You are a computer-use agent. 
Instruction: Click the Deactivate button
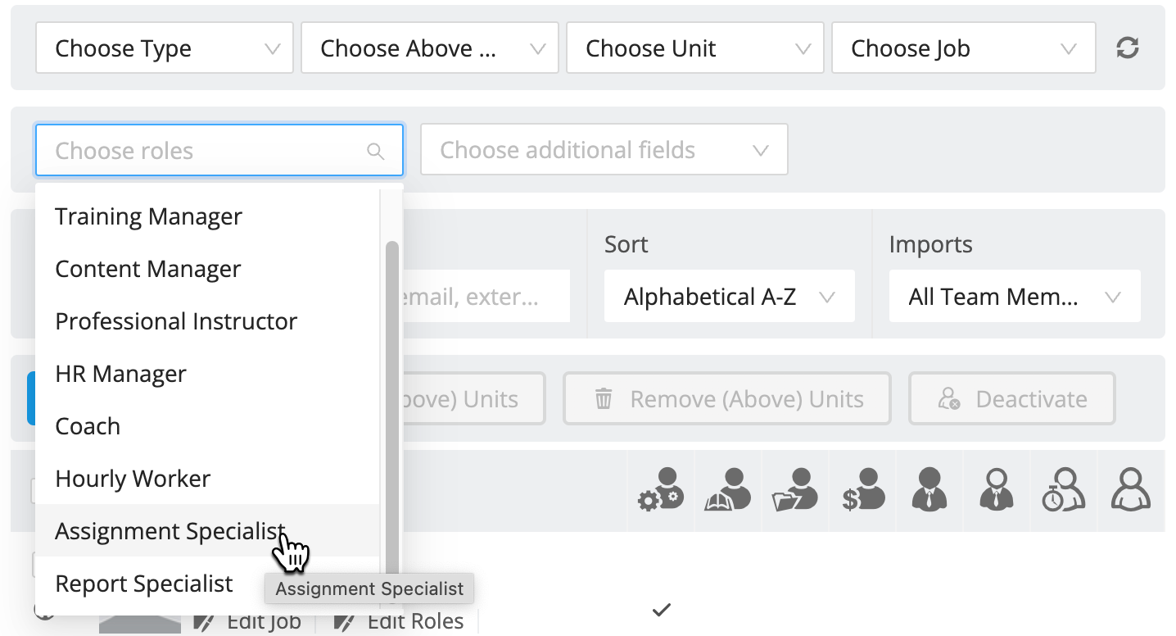[x=1012, y=399]
